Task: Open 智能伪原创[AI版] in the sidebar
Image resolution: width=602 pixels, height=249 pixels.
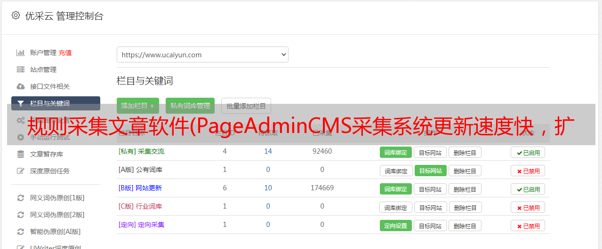Action: pos(56,232)
